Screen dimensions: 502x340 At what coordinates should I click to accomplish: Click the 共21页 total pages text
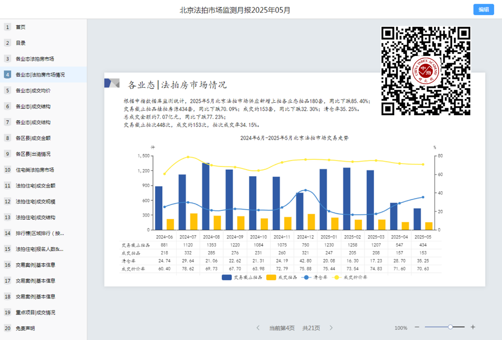pos(311,328)
